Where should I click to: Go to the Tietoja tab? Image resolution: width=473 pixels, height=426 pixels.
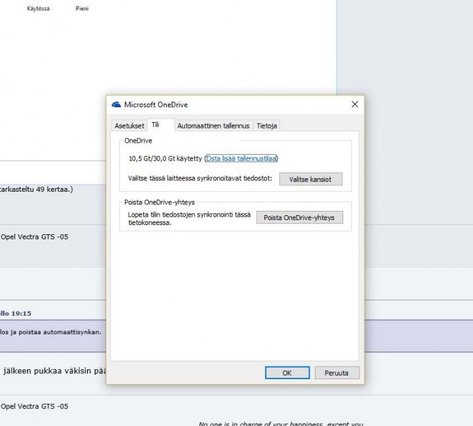pos(267,126)
